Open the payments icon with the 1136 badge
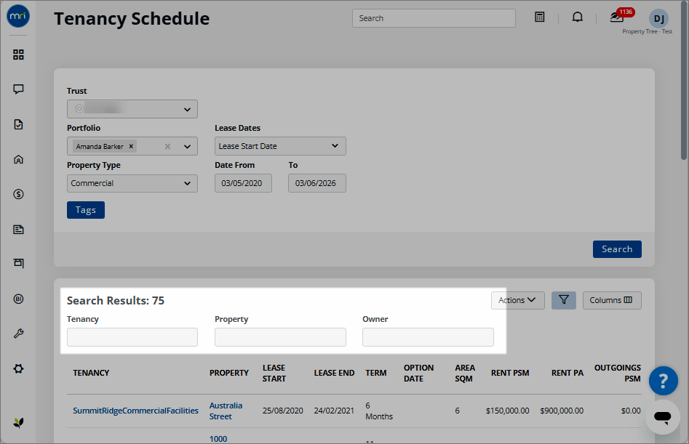689x444 pixels. (618, 17)
